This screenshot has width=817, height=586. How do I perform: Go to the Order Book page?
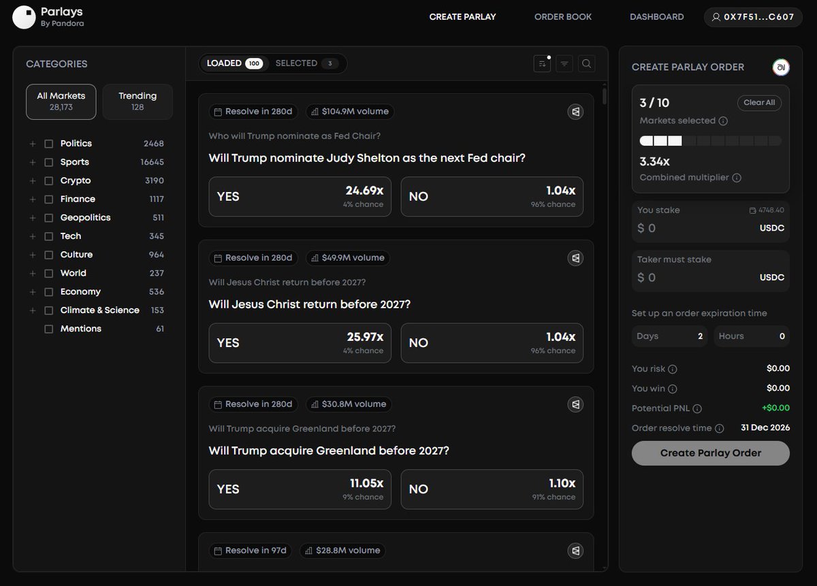(563, 17)
